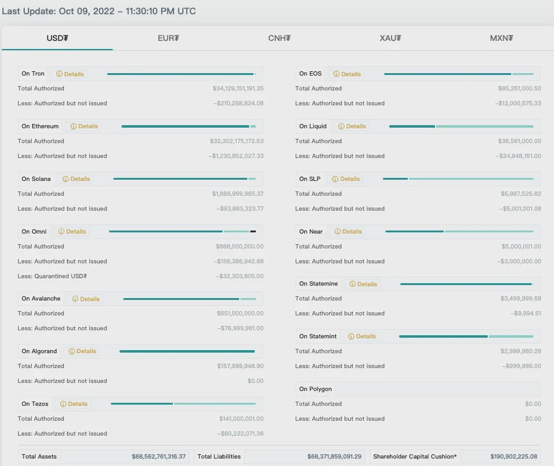Switch to the EUR₮ tab
Image resolution: width=554 pixels, height=466 pixels.
[x=168, y=38]
